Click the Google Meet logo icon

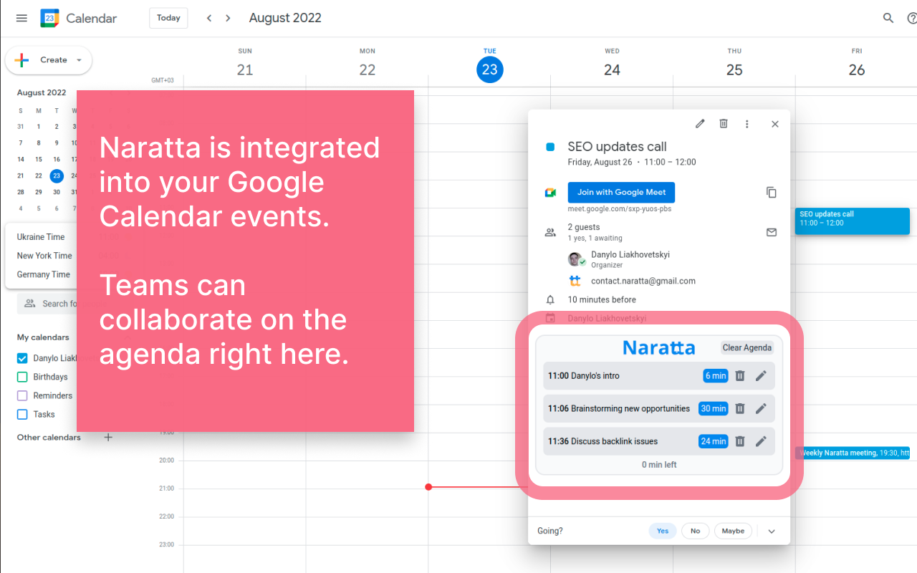[x=550, y=192]
